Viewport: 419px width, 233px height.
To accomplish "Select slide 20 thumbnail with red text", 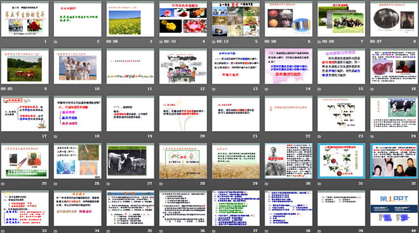I will click(183, 114).
